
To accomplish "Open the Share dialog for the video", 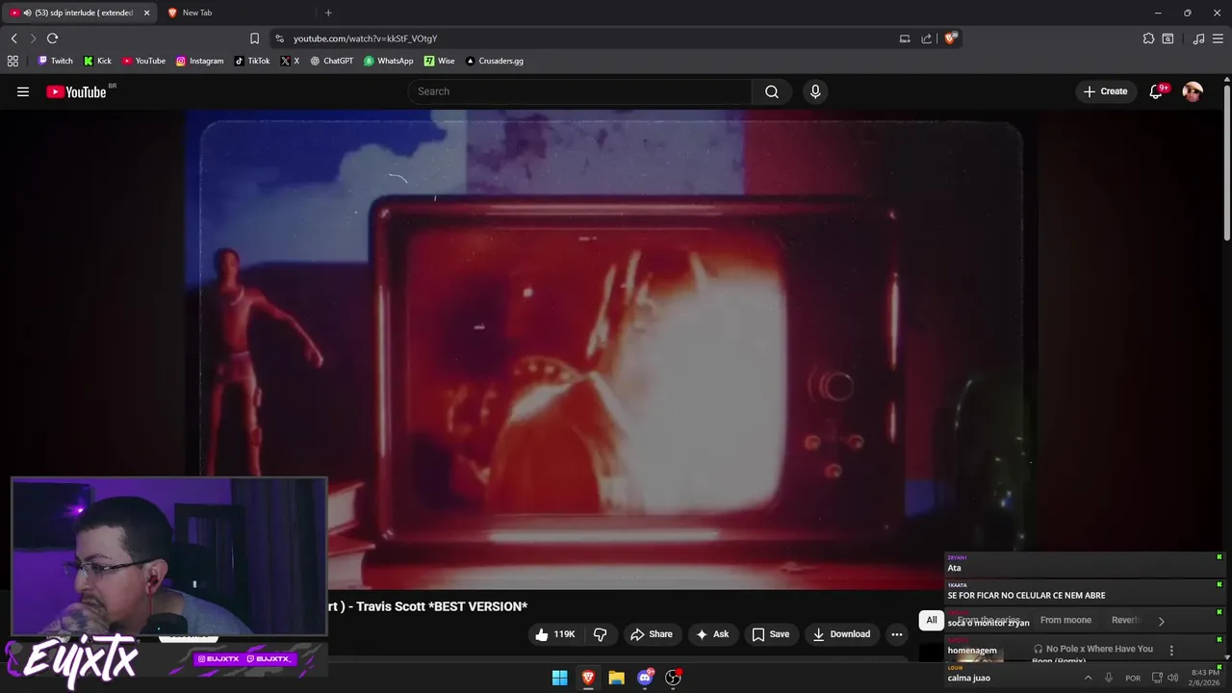I will click(x=651, y=634).
